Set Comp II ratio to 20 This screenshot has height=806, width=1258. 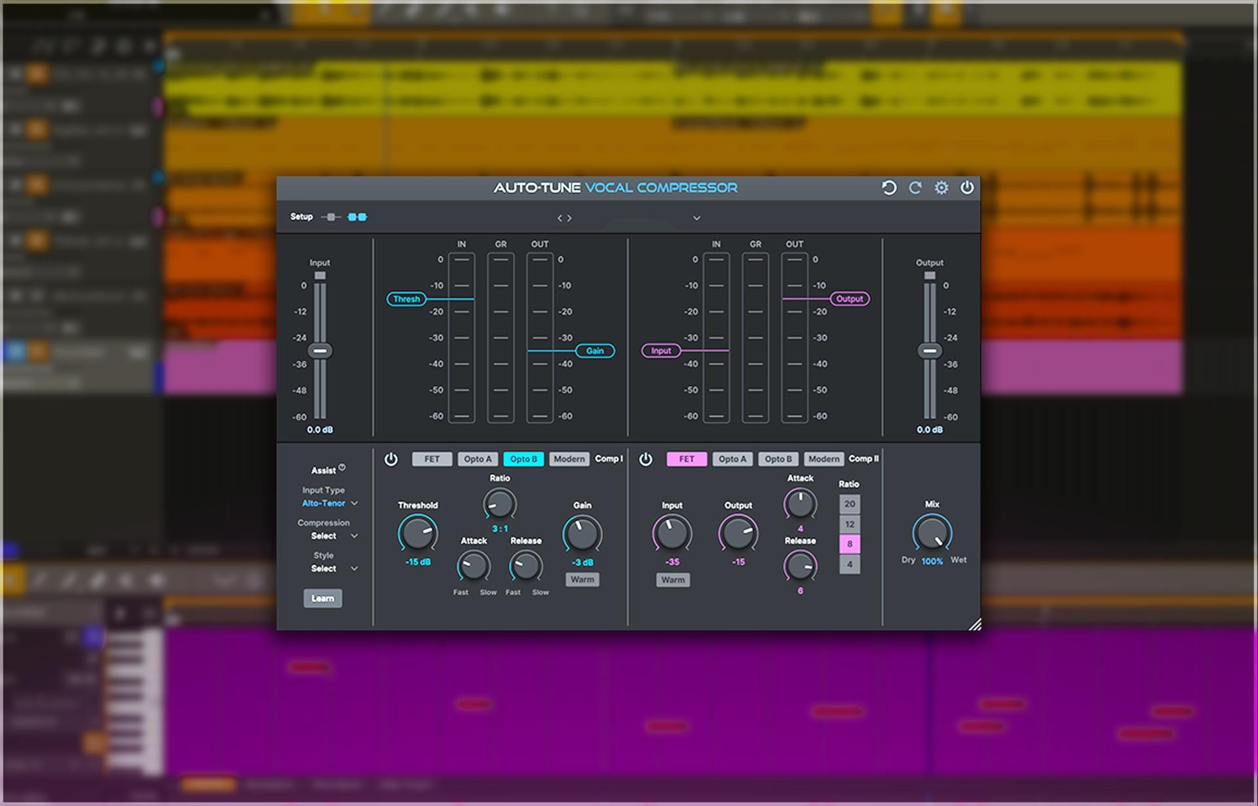850,505
